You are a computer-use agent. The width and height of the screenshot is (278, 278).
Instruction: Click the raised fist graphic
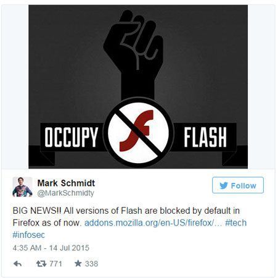[x=134, y=54]
